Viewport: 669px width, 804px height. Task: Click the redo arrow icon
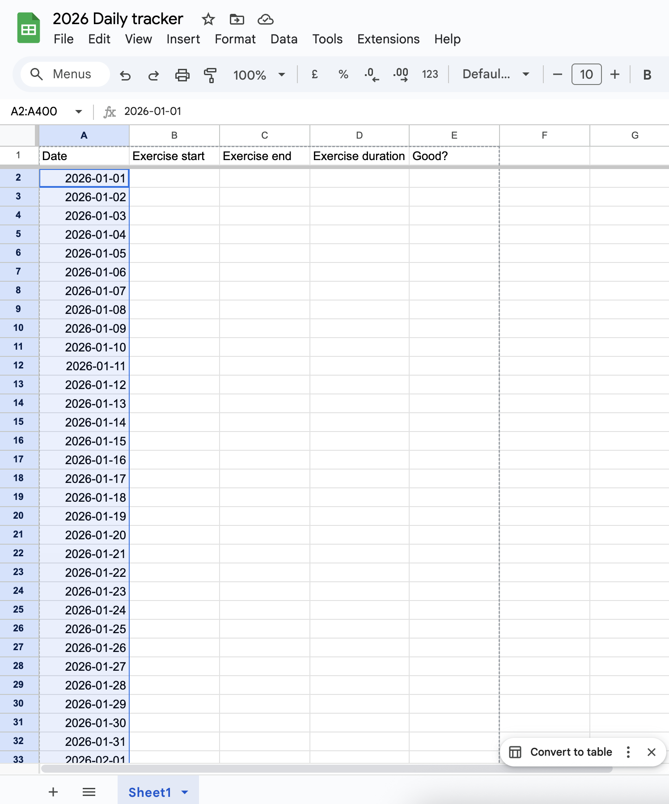click(x=153, y=75)
